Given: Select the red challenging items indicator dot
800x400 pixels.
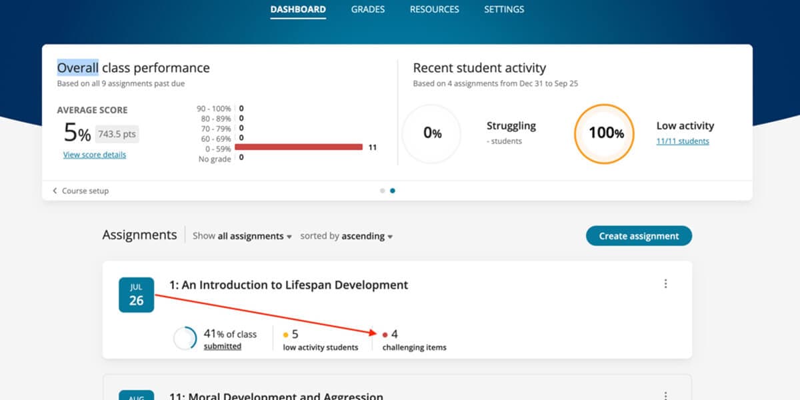Looking at the screenshot, I should [385, 334].
